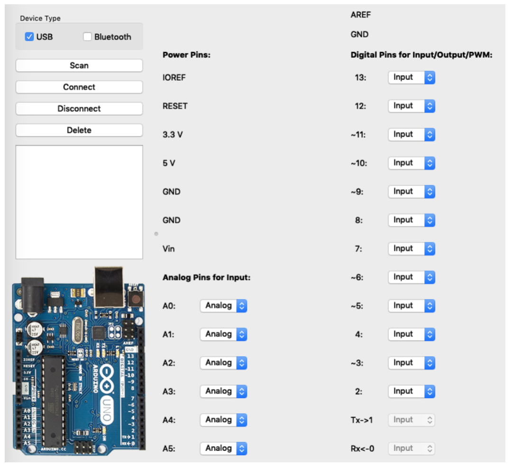Open the pin 12 mode dropdown

click(411, 106)
